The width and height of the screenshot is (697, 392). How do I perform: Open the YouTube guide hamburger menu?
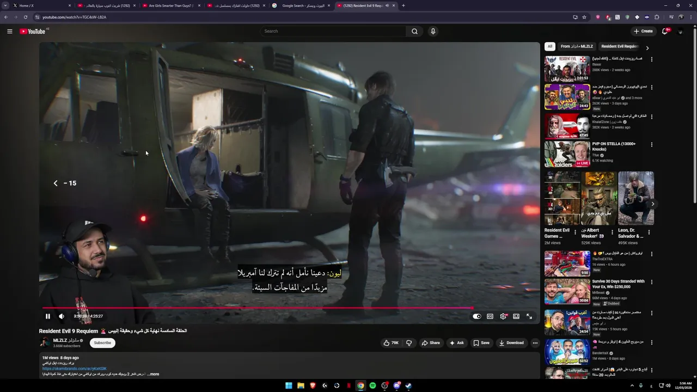click(x=10, y=31)
